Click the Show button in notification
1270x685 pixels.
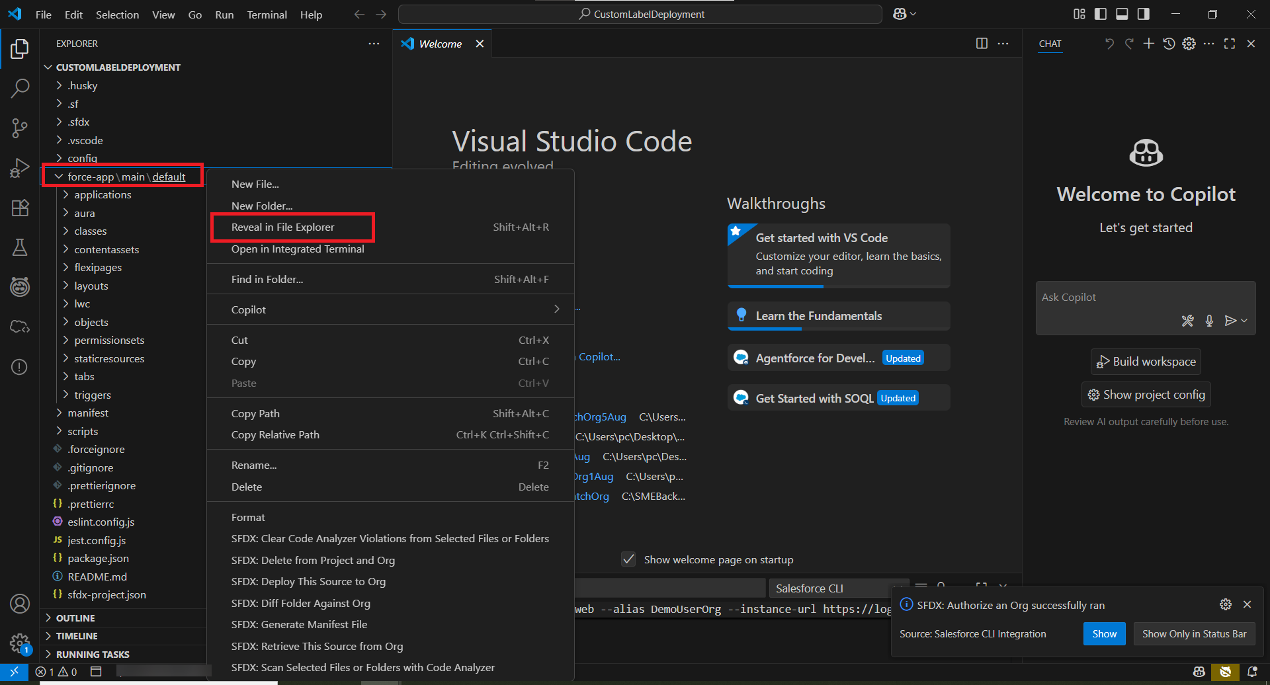1104,634
